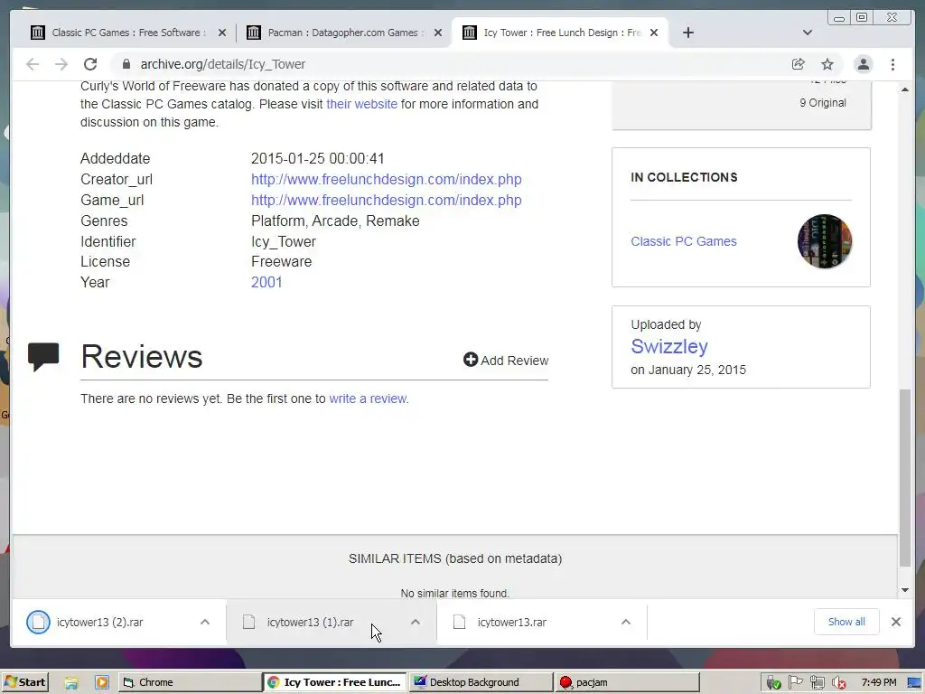The height and width of the screenshot is (694, 925).
Task: Close the Pacman tab
Action: click(x=438, y=33)
